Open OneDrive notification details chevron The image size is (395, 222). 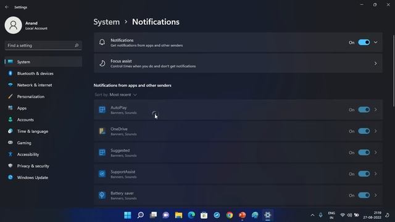coord(376,131)
